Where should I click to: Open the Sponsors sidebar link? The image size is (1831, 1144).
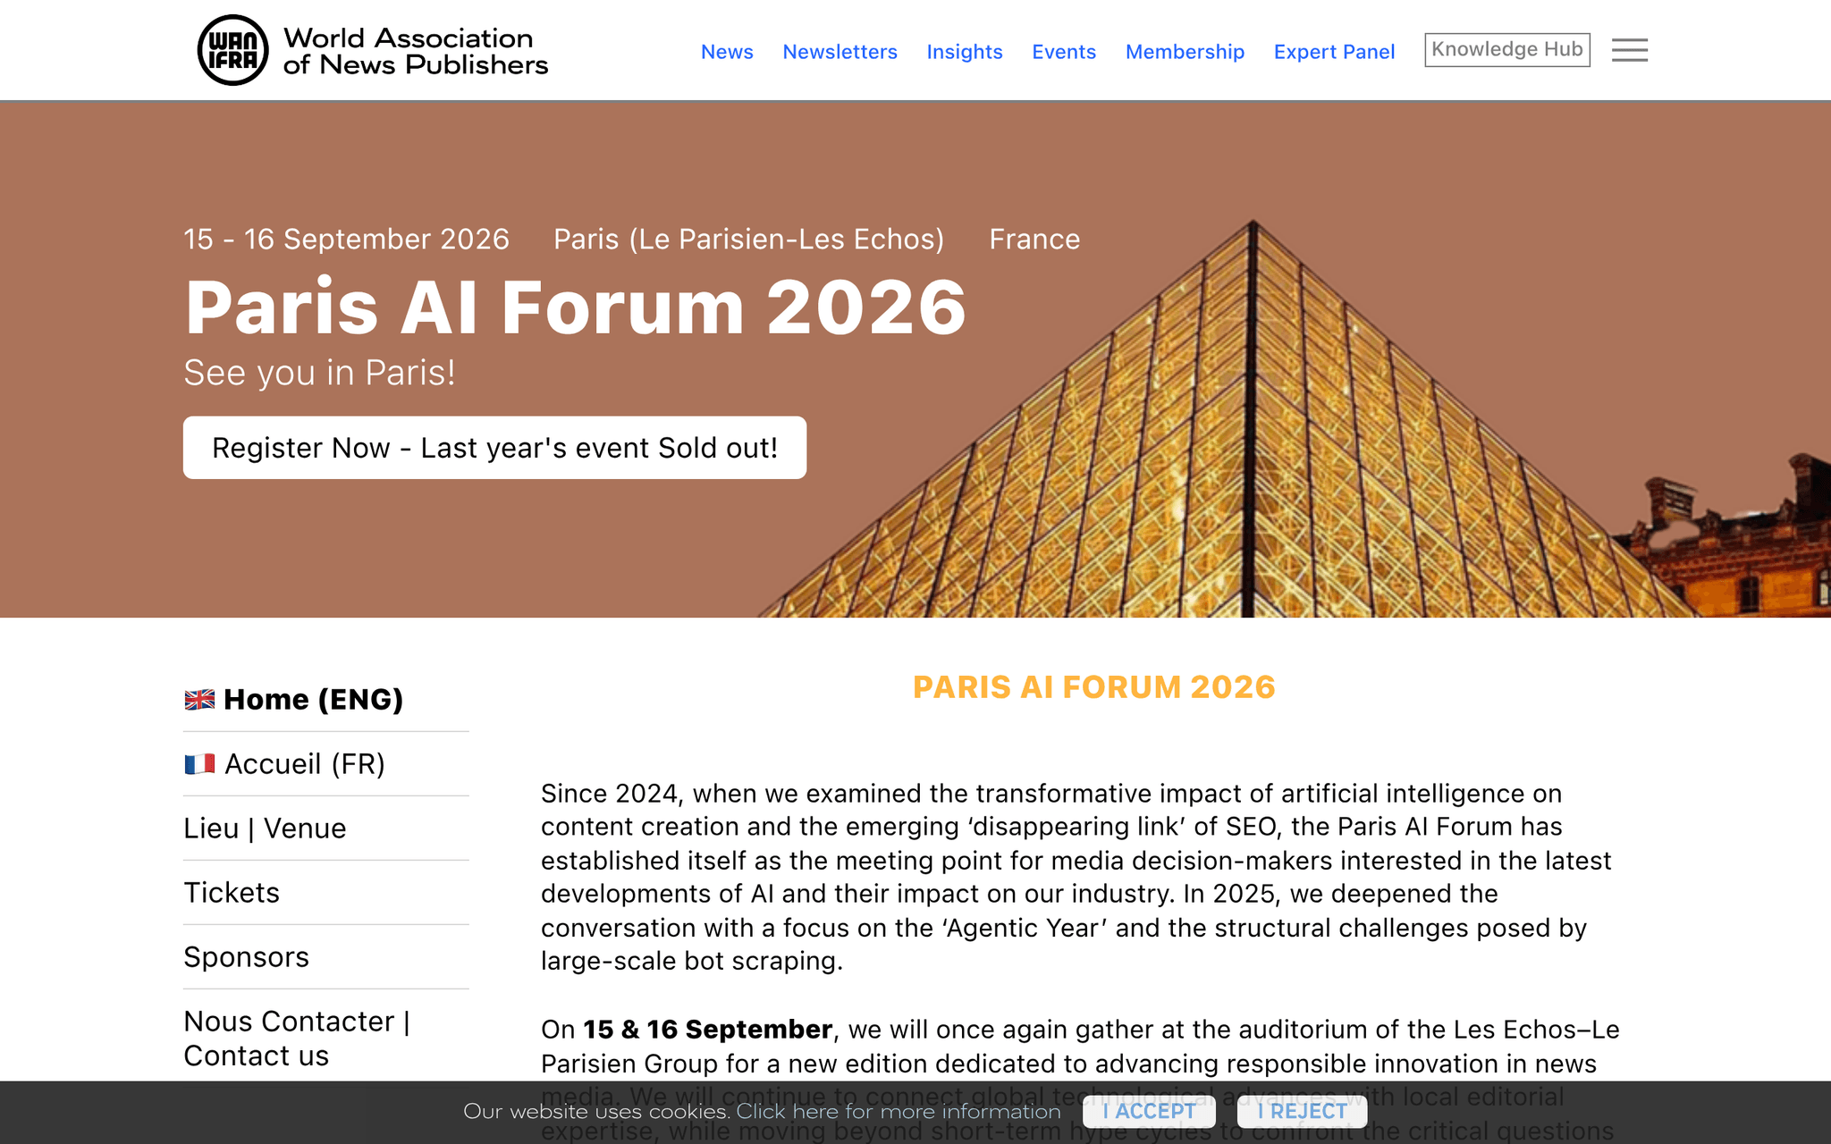click(246, 957)
